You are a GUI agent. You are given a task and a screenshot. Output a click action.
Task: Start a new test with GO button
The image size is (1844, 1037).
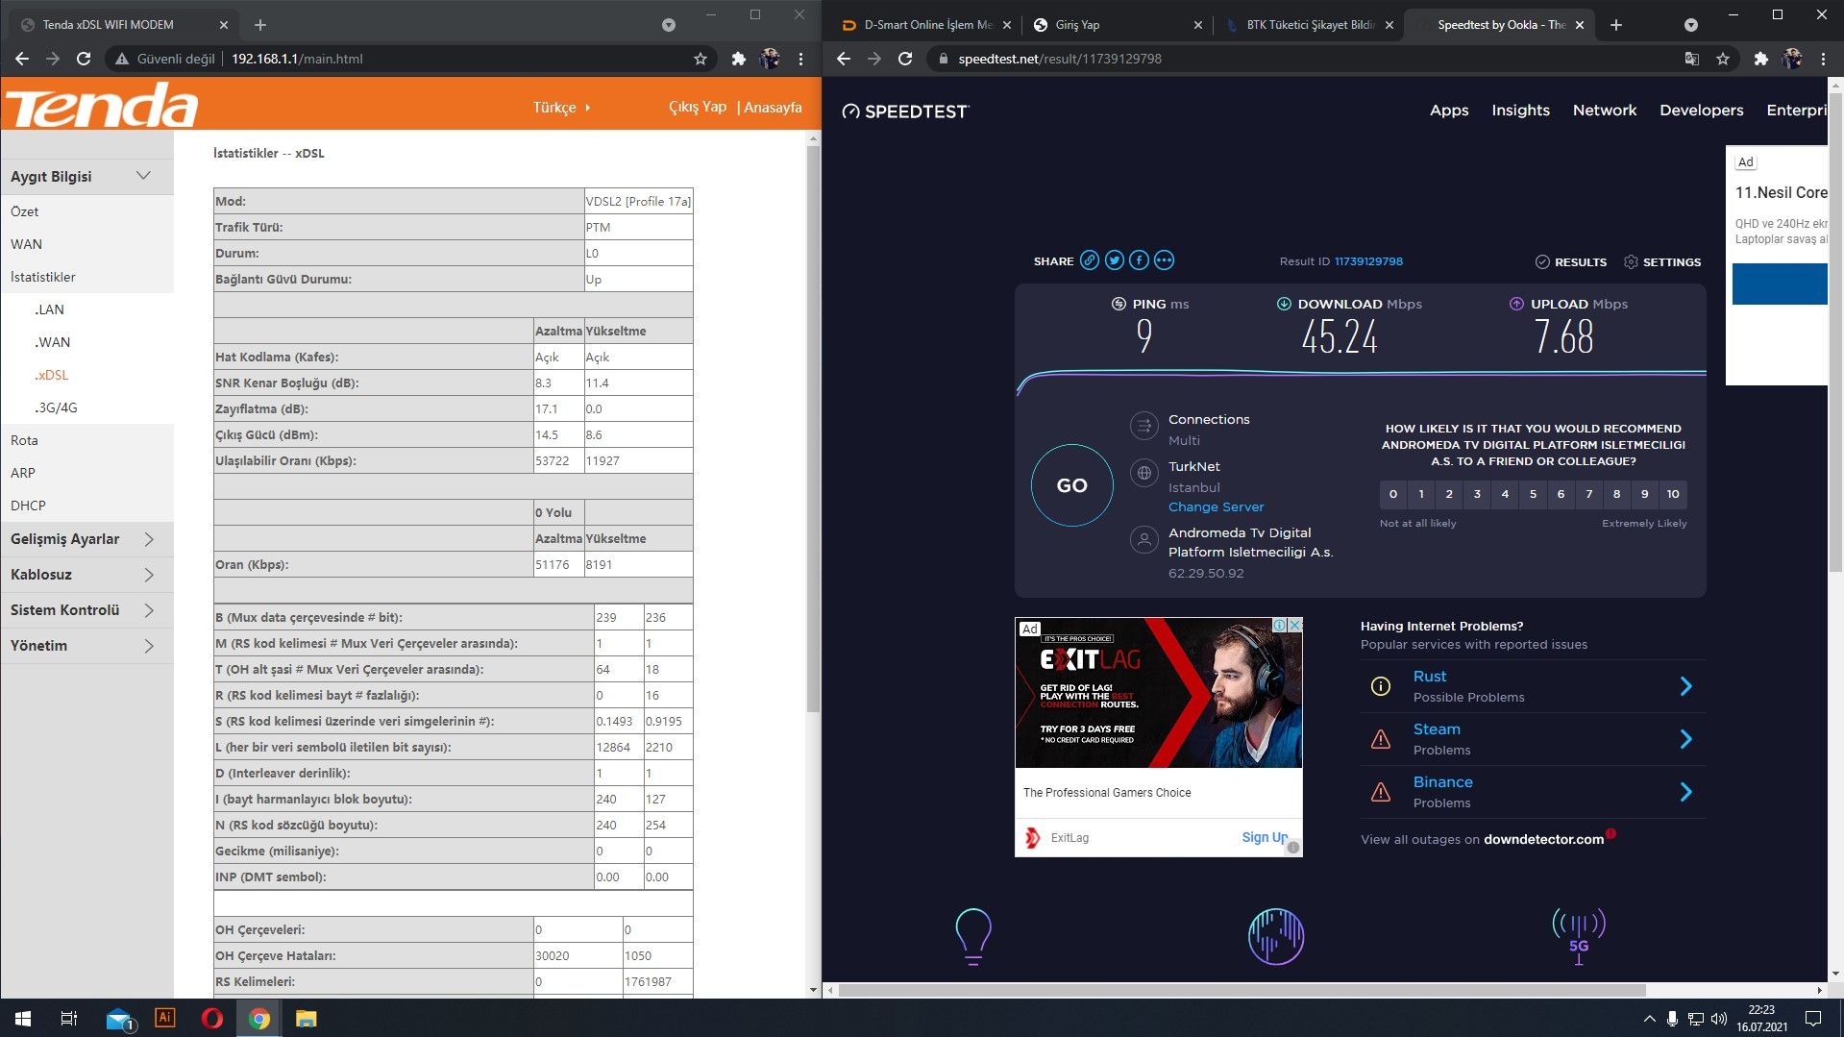click(x=1071, y=485)
